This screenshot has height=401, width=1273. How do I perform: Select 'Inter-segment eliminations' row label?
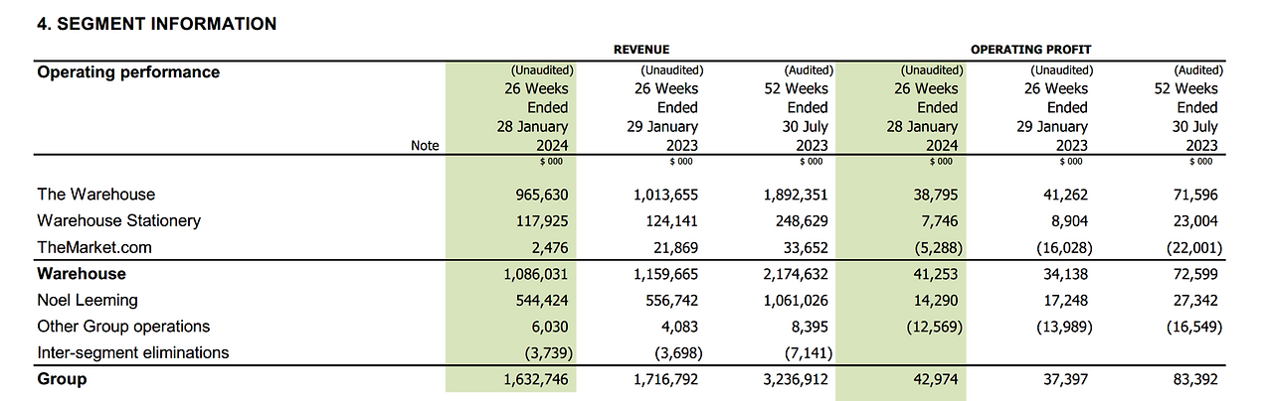coord(133,352)
